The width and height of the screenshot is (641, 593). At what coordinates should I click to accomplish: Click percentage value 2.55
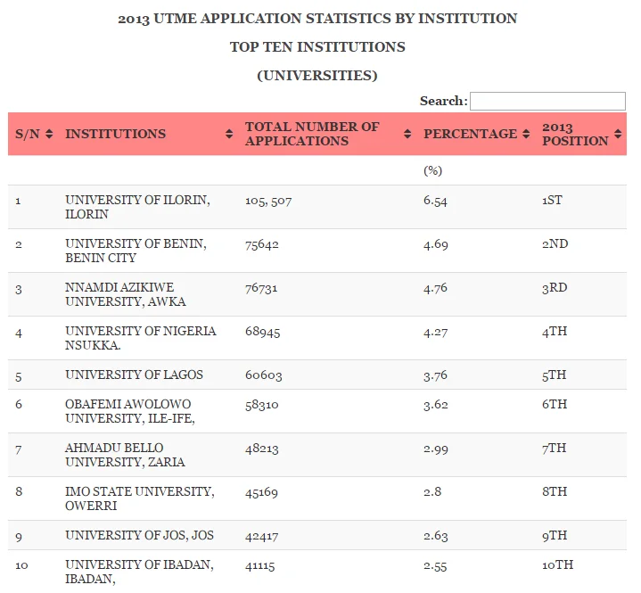click(x=435, y=565)
